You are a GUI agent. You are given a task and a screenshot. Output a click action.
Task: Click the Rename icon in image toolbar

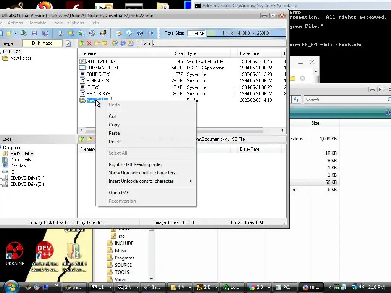[x=105, y=43]
